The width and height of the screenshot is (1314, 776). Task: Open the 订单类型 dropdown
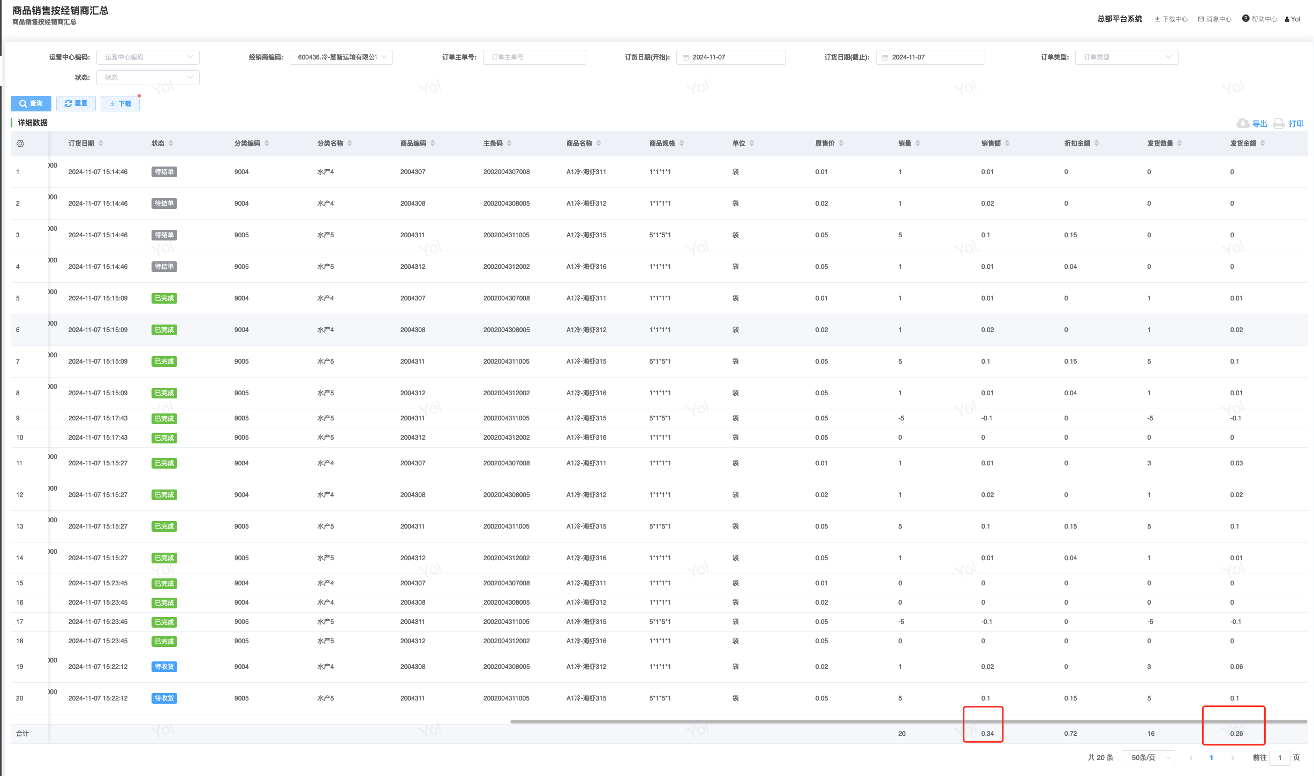(1126, 57)
